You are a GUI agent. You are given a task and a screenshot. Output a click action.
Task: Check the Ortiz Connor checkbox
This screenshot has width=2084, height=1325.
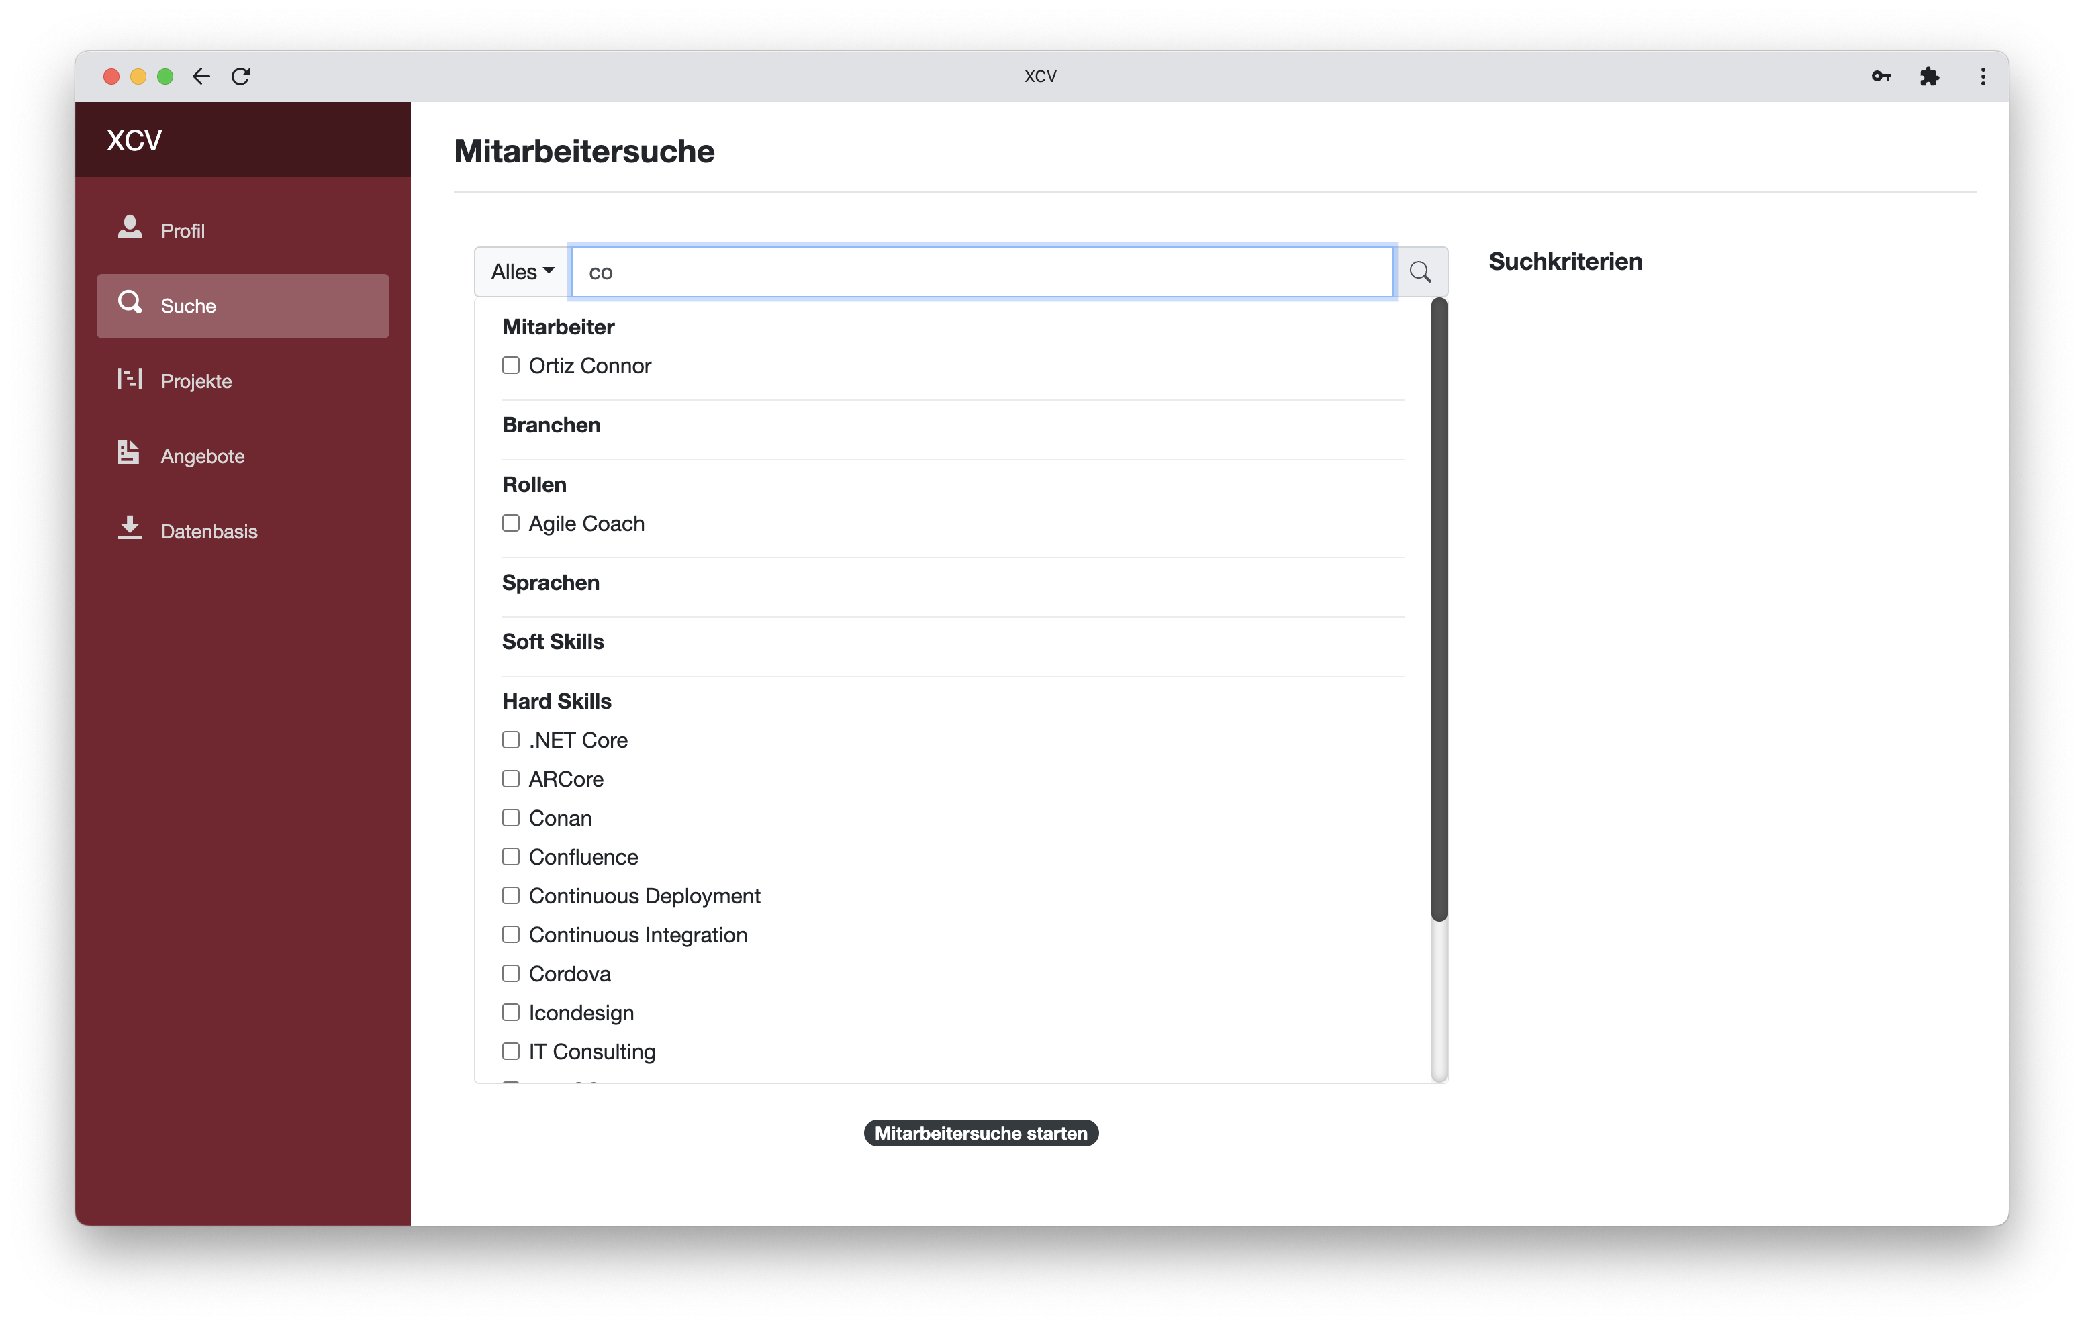tap(511, 365)
